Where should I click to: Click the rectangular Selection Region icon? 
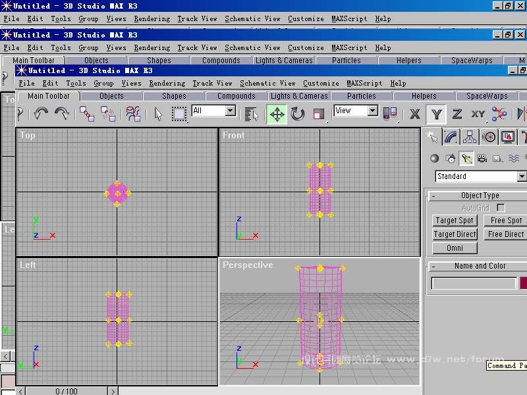click(x=179, y=114)
